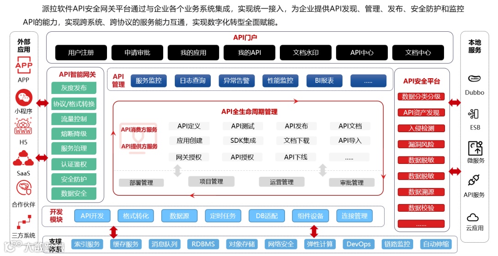
Task: Select the ESB bus icon
Action: click(474, 114)
